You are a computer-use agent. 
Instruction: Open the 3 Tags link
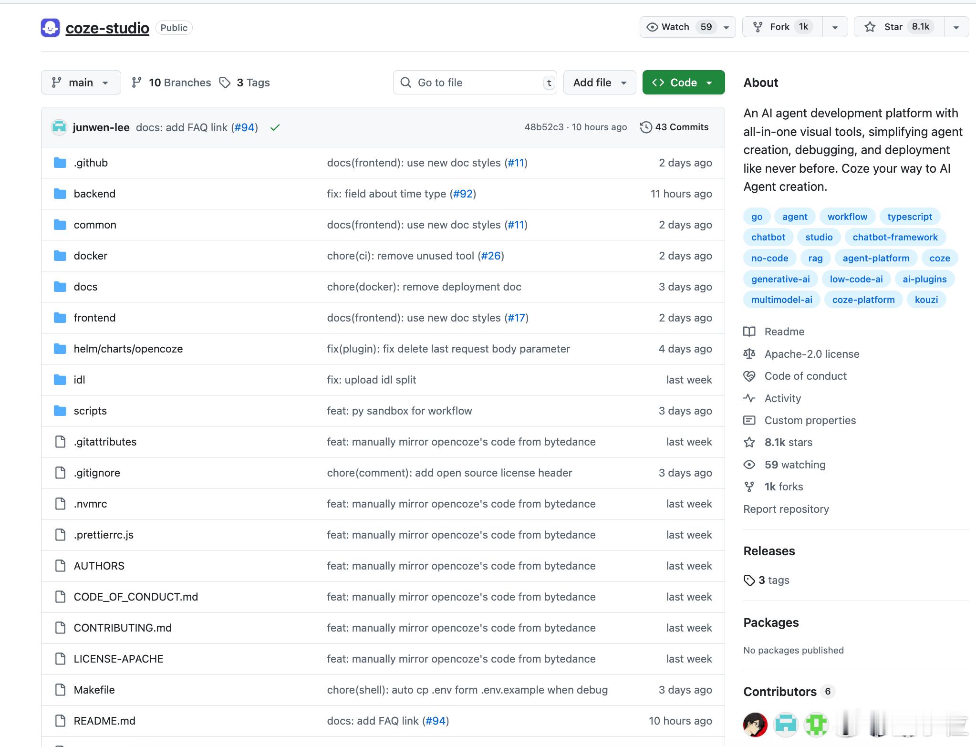click(x=244, y=83)
